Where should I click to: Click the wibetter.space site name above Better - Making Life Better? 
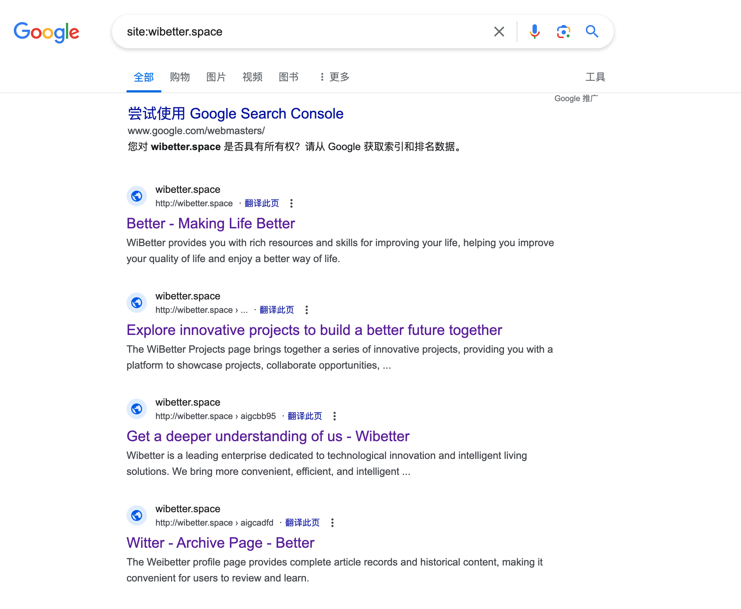188,189
